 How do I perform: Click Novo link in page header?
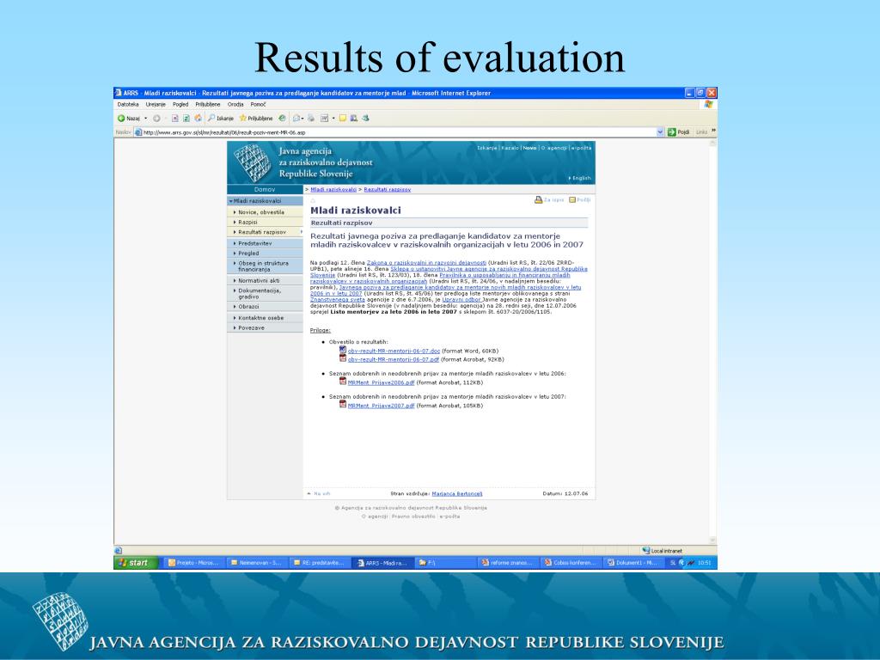529,148
